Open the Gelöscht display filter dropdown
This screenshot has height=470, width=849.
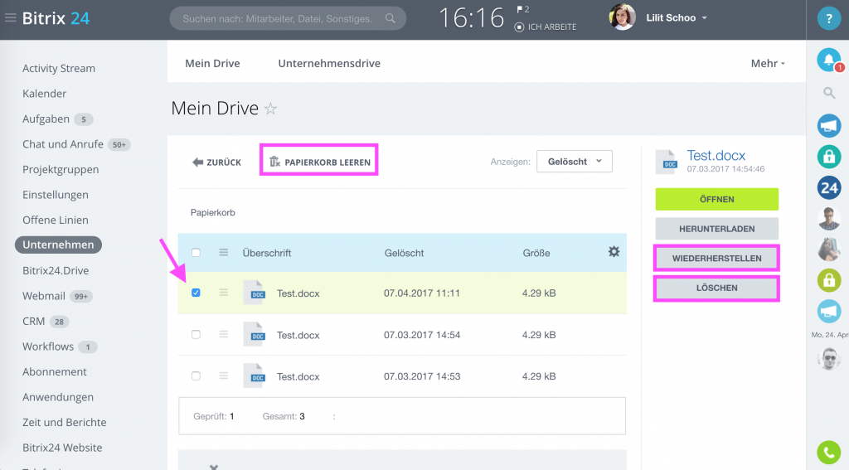pos(574,162)
